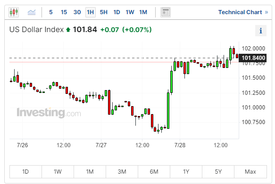Click the 102.0000 axis label
The height and width of the screenshot is (184, 275).
point(253,49)
